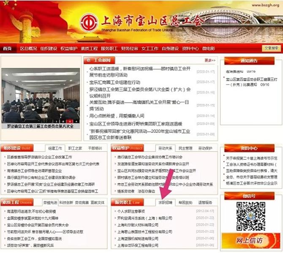Click the WeChat QR code image
283x253 pixels.
(250, 216)
